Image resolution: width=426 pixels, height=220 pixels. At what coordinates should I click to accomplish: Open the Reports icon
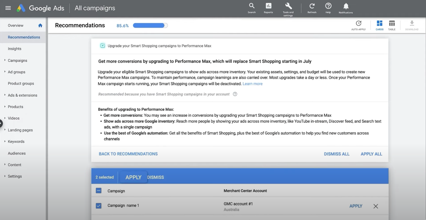(x=268, y=8)
